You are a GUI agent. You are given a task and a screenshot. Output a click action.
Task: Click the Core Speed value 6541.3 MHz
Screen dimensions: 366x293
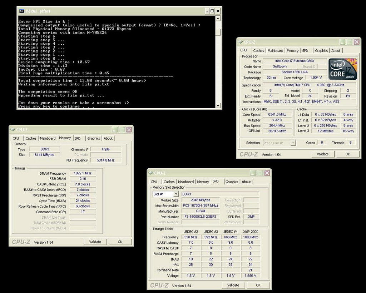277,115
